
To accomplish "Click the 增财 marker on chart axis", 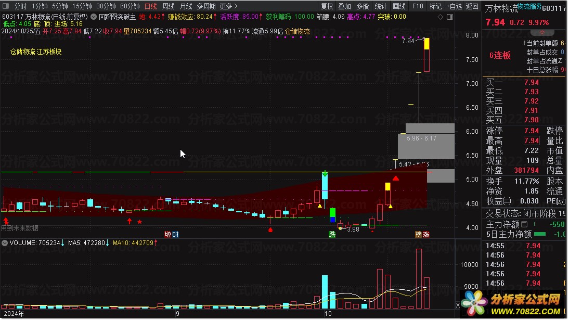I will [x=171, y=234].
